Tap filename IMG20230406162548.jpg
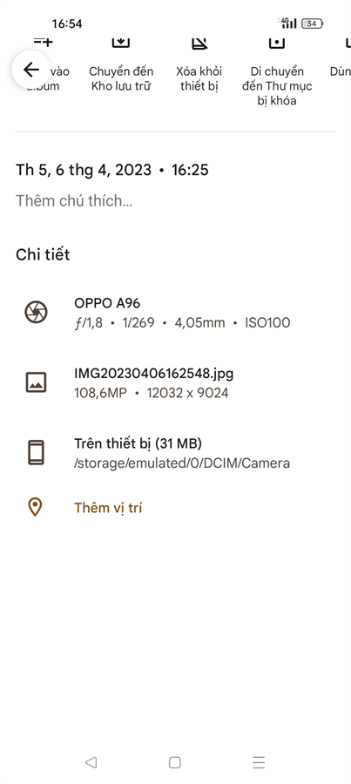This screenshot has width=351, height=784. tap(154, 374)
